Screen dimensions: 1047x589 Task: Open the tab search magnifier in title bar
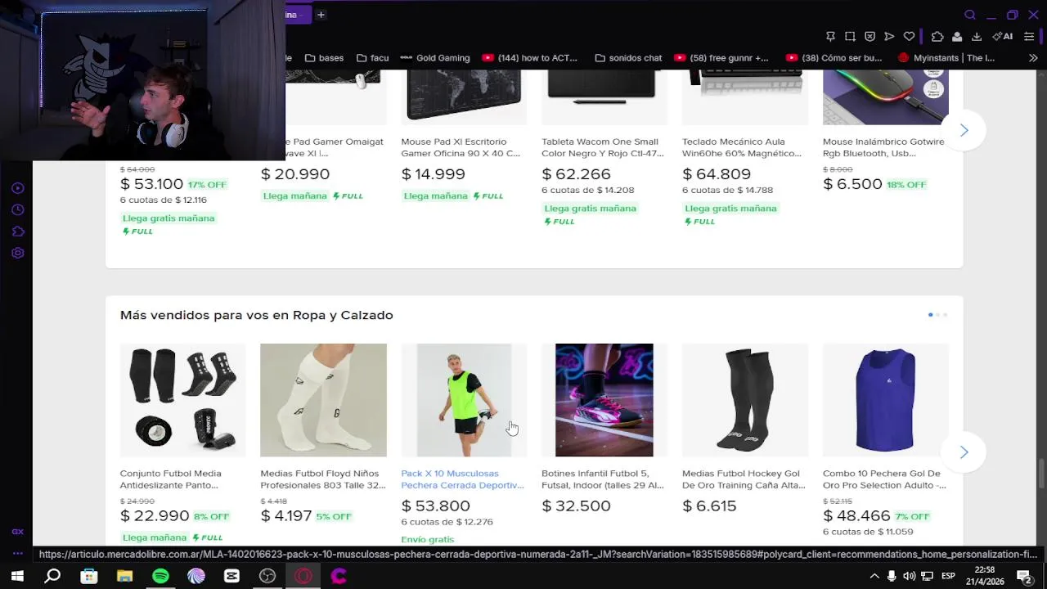[970, 15]
